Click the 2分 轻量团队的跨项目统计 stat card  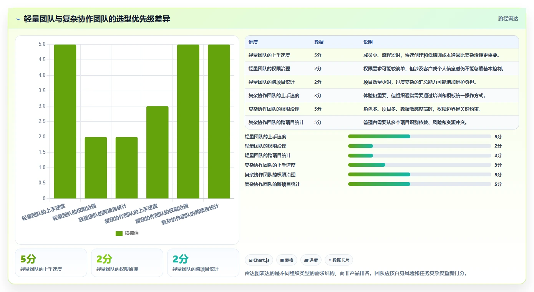[x=203, y=263]
